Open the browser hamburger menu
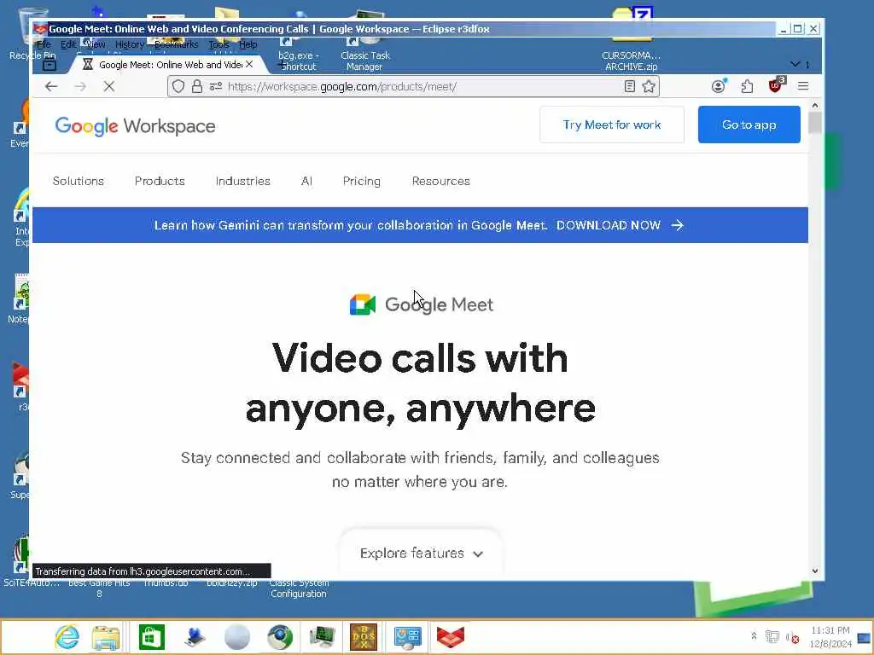Screen dimensions: 874x655 point(803,86)
